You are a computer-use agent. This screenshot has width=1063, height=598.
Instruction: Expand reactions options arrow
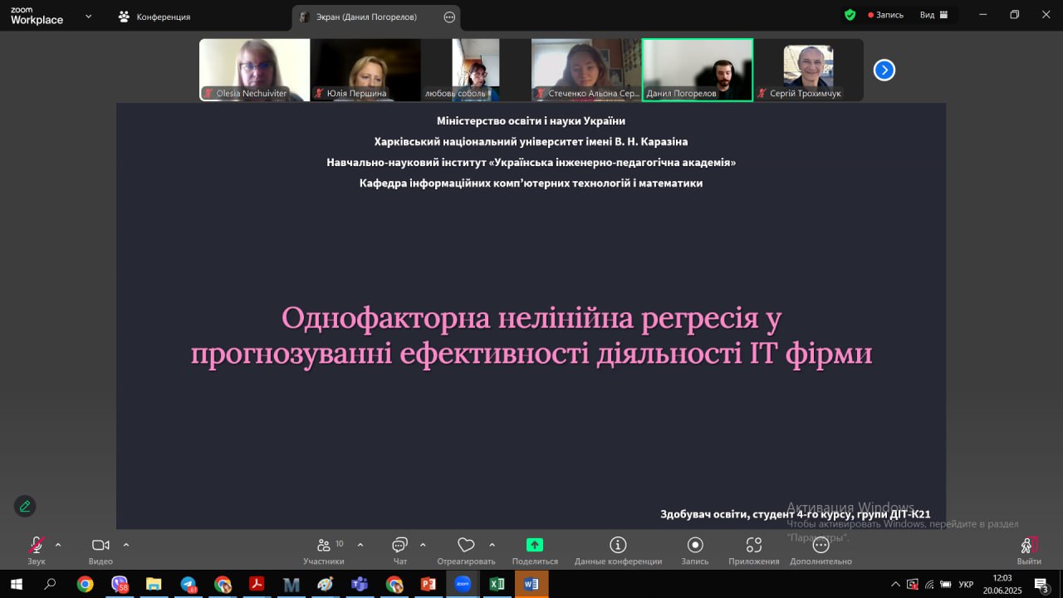pos(492,545)
